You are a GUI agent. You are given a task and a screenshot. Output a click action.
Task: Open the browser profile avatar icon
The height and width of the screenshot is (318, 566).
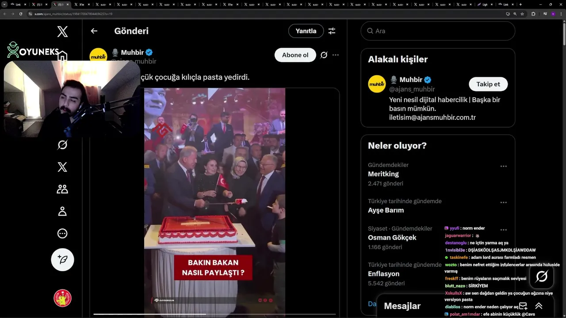[553, 14]
